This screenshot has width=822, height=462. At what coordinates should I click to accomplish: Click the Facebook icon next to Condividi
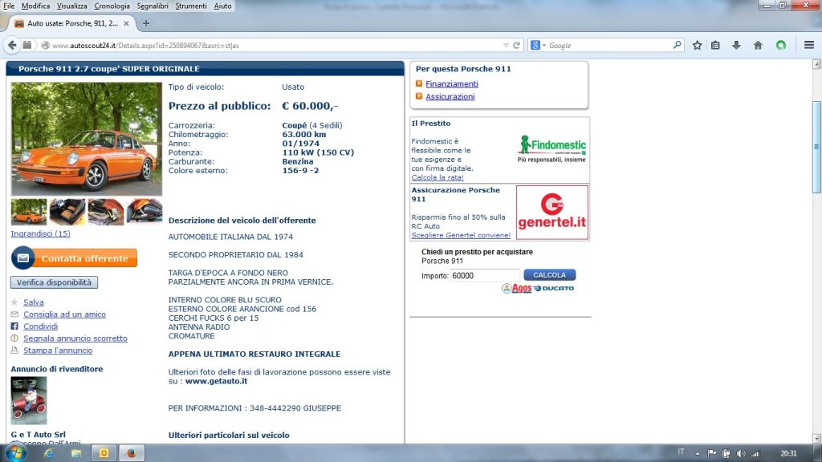[14, 326]
